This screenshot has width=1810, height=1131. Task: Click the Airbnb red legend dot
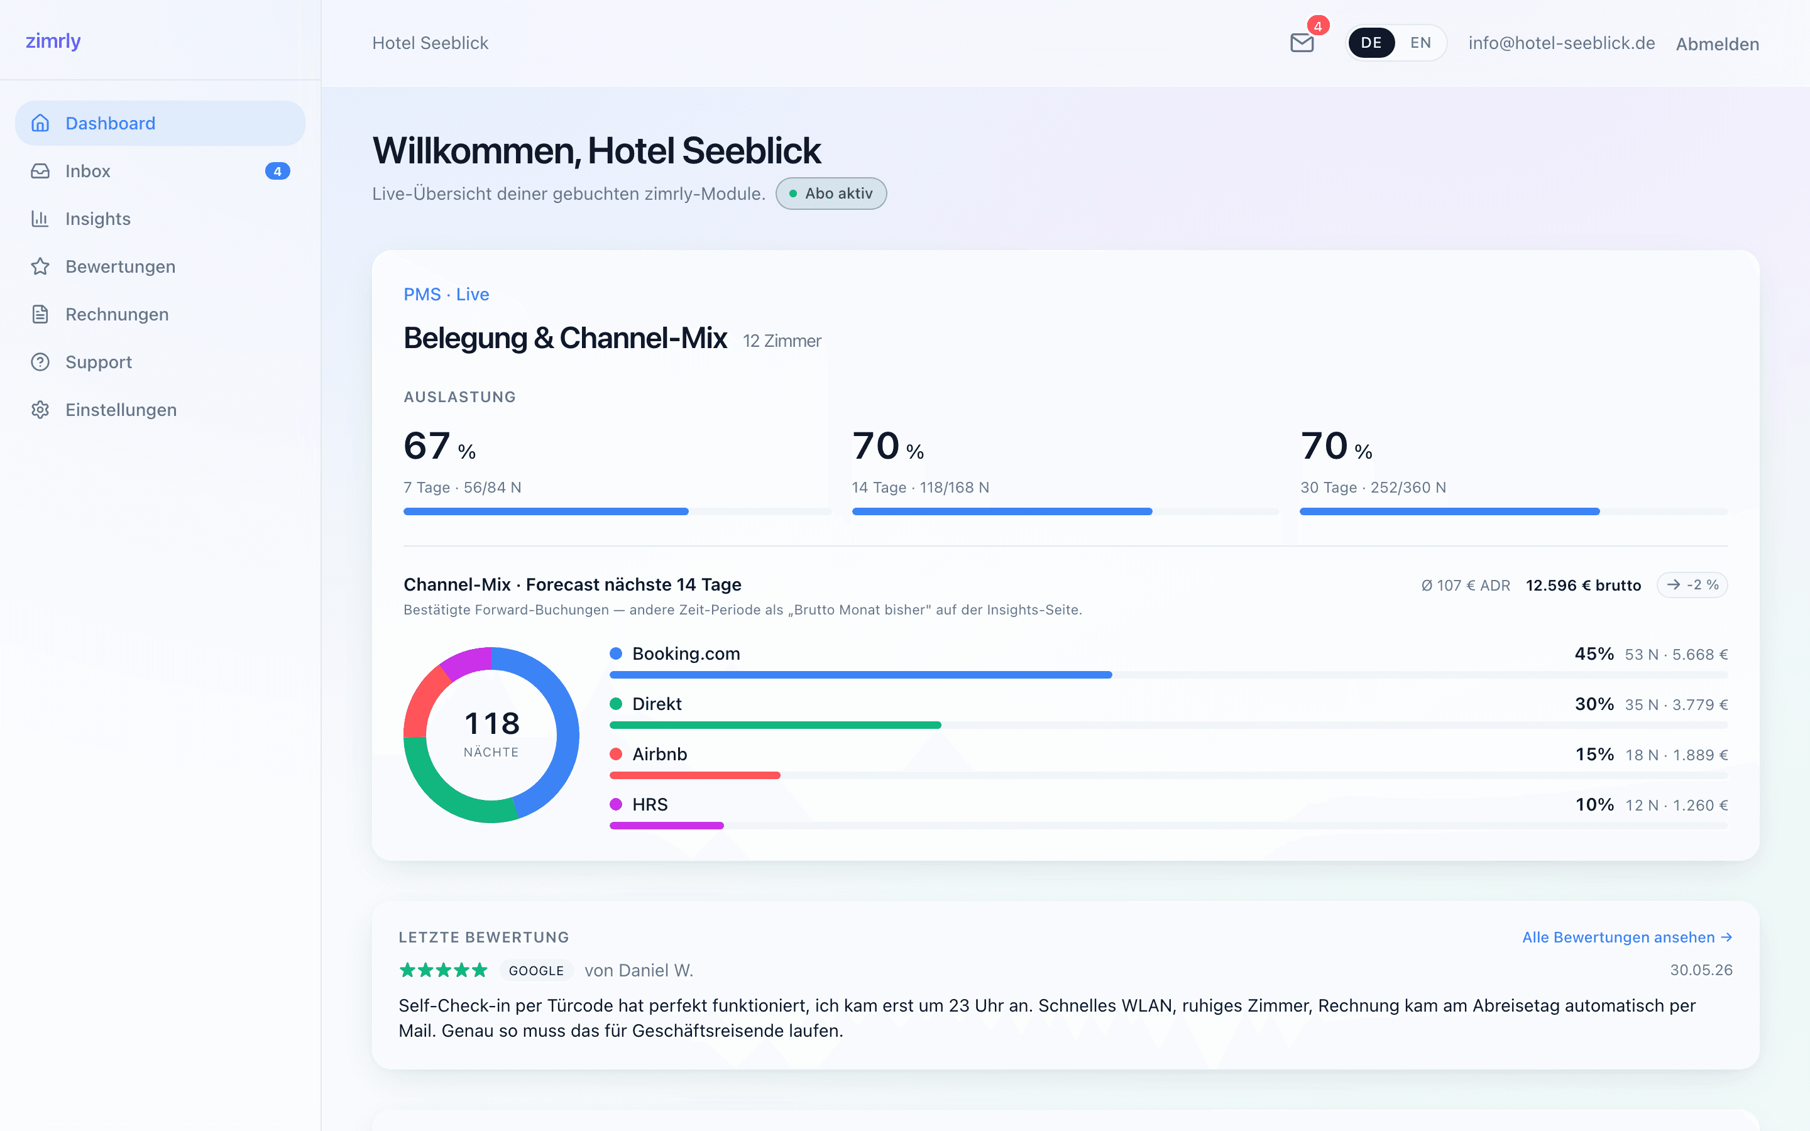click(x=617, y=754)
